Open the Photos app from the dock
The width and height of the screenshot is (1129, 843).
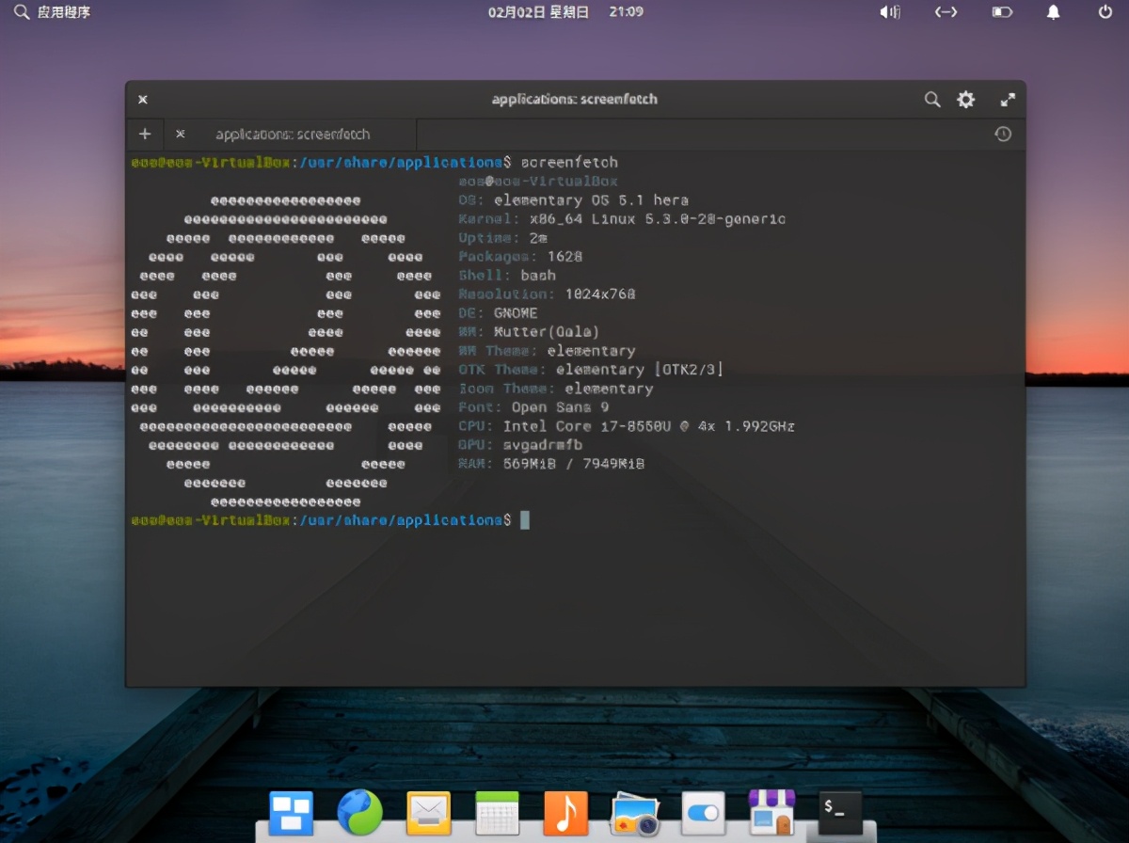coord(634,810)
